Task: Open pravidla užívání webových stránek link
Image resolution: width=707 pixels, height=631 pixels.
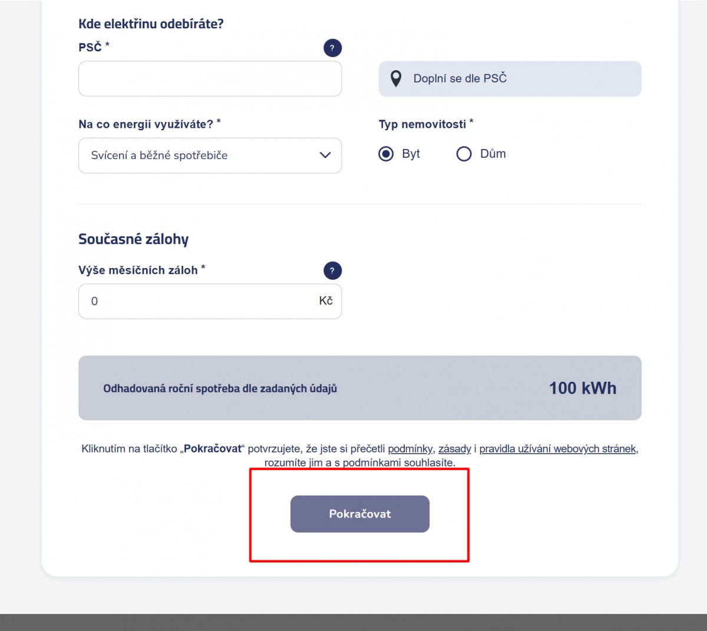Action: click(x=557, y=449)
